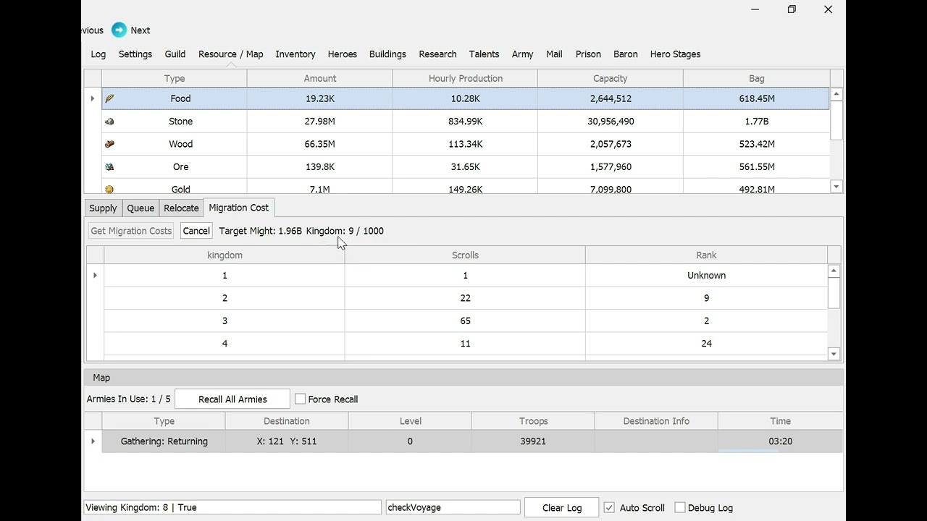Screen dimensions: 927x521
Task: Click the checkVoyage text field
Action: [x=453, y=508]
